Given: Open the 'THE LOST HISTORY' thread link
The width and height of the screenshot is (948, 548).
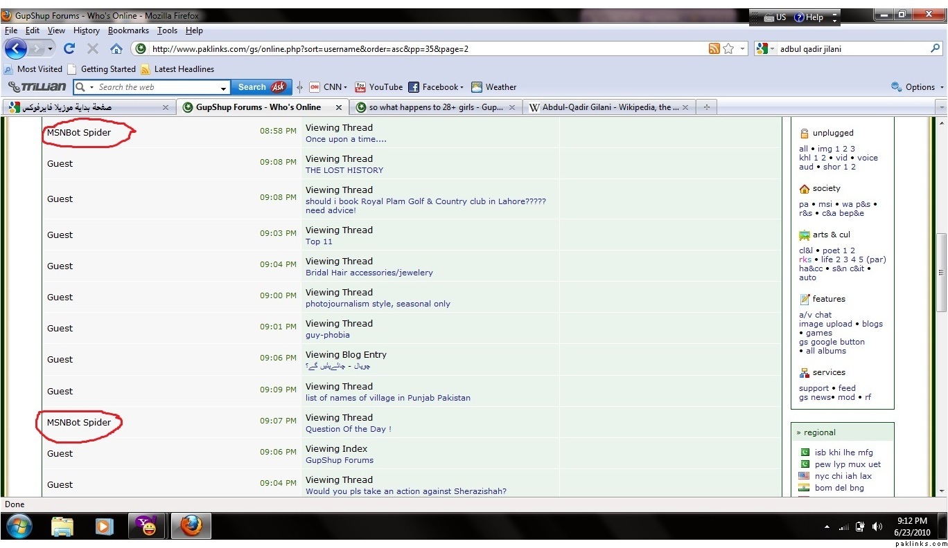Looking at the screenshot, I should 344,170.
